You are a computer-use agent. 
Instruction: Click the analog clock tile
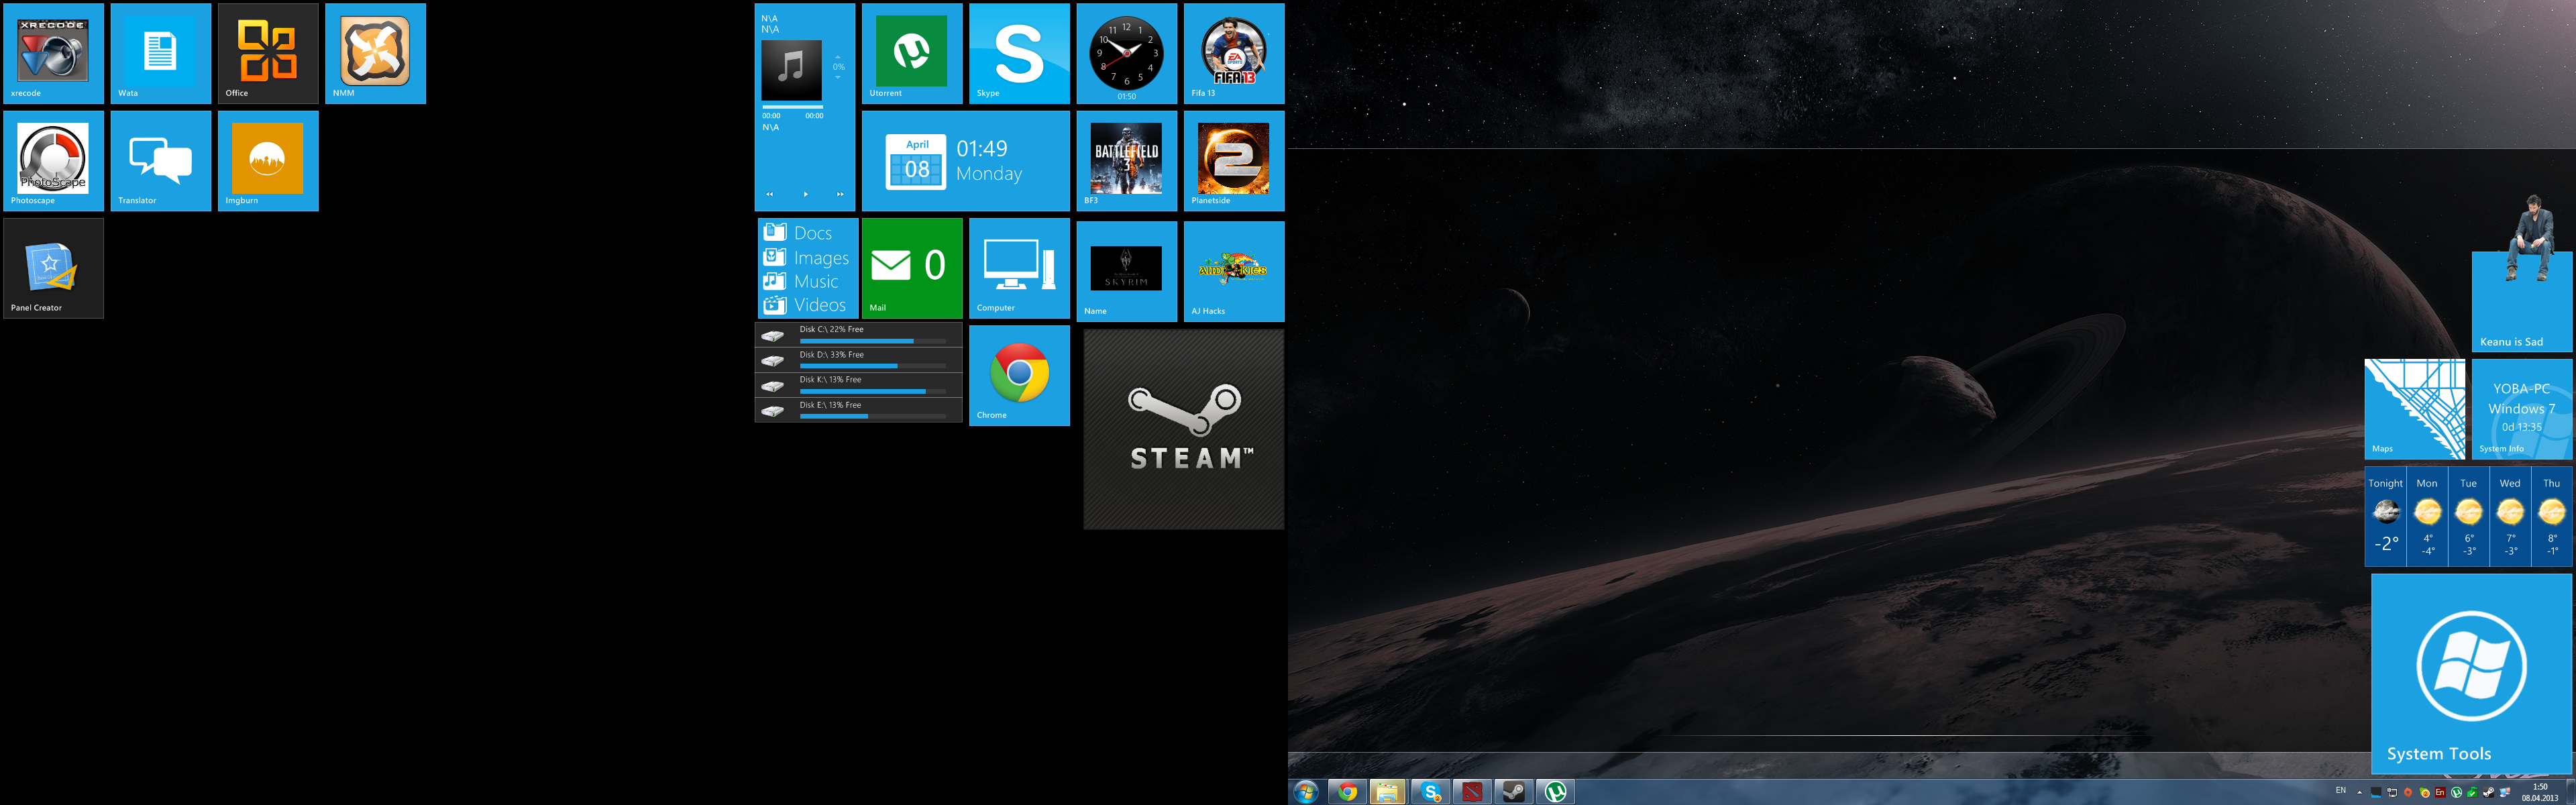1126,53
